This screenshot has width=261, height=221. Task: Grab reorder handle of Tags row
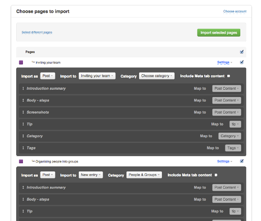point(23,148)
